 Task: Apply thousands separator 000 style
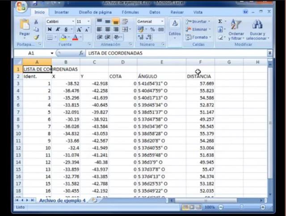(161, 30)
